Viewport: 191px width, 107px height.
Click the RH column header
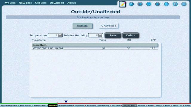click(x=129, y=40)
